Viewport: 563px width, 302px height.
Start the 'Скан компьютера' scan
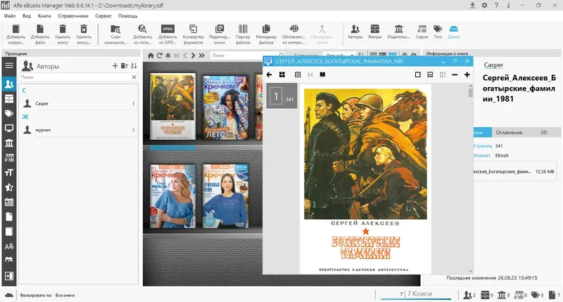[x=115, y=29]
